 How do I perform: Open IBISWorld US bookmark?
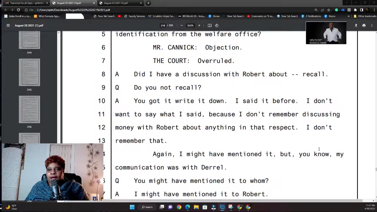point(191,16)
